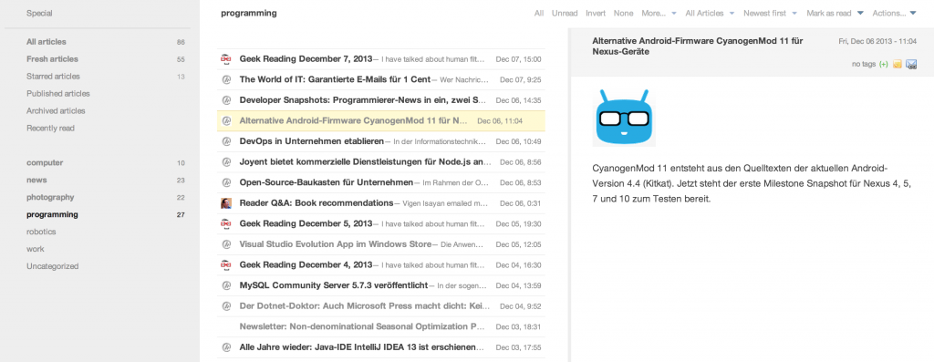Click the feed icon beside Geek Reading December 5
The height and width of the screenshot is (362, 934).
tap(226, 223)
